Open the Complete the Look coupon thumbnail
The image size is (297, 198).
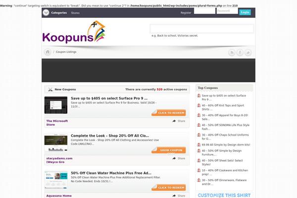pos(56,143)
